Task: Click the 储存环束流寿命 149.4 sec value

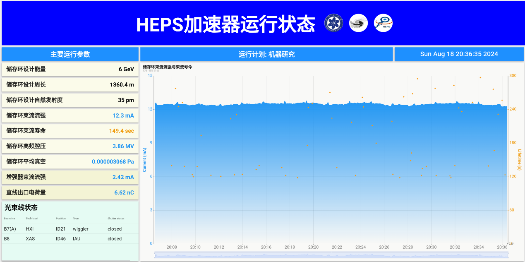Action: pyautogui.click(x=121, y=131)
